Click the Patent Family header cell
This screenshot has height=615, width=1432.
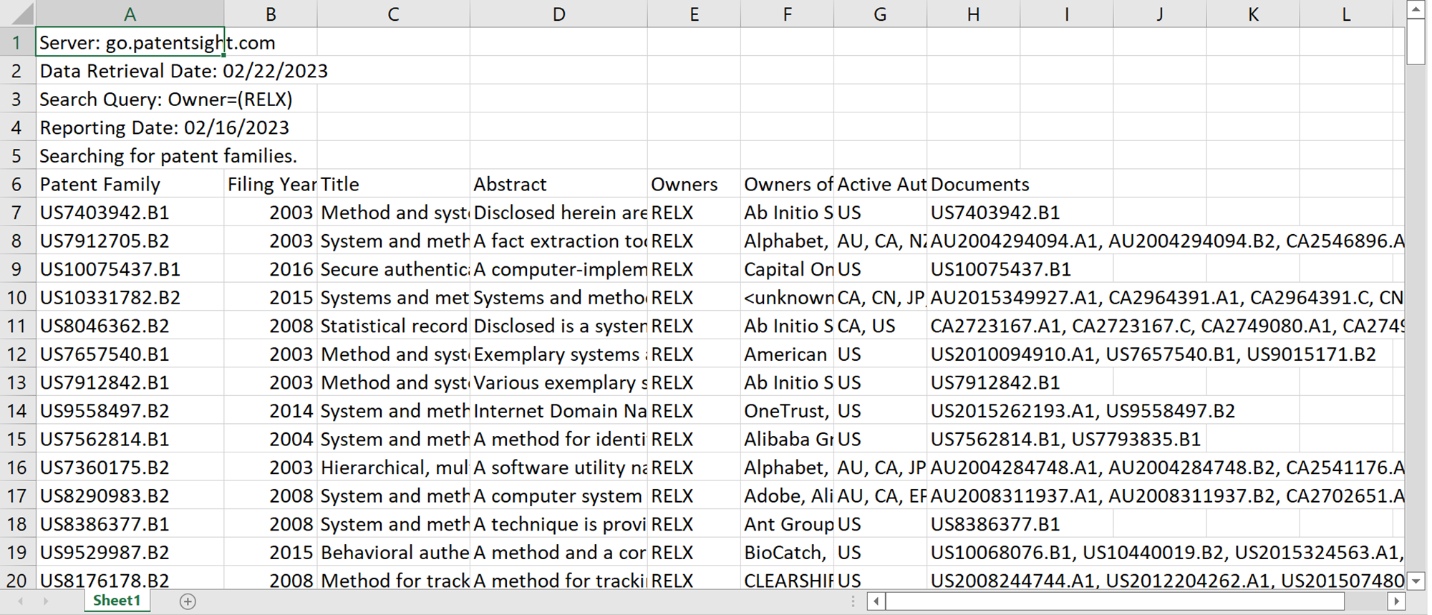(130, 185)
